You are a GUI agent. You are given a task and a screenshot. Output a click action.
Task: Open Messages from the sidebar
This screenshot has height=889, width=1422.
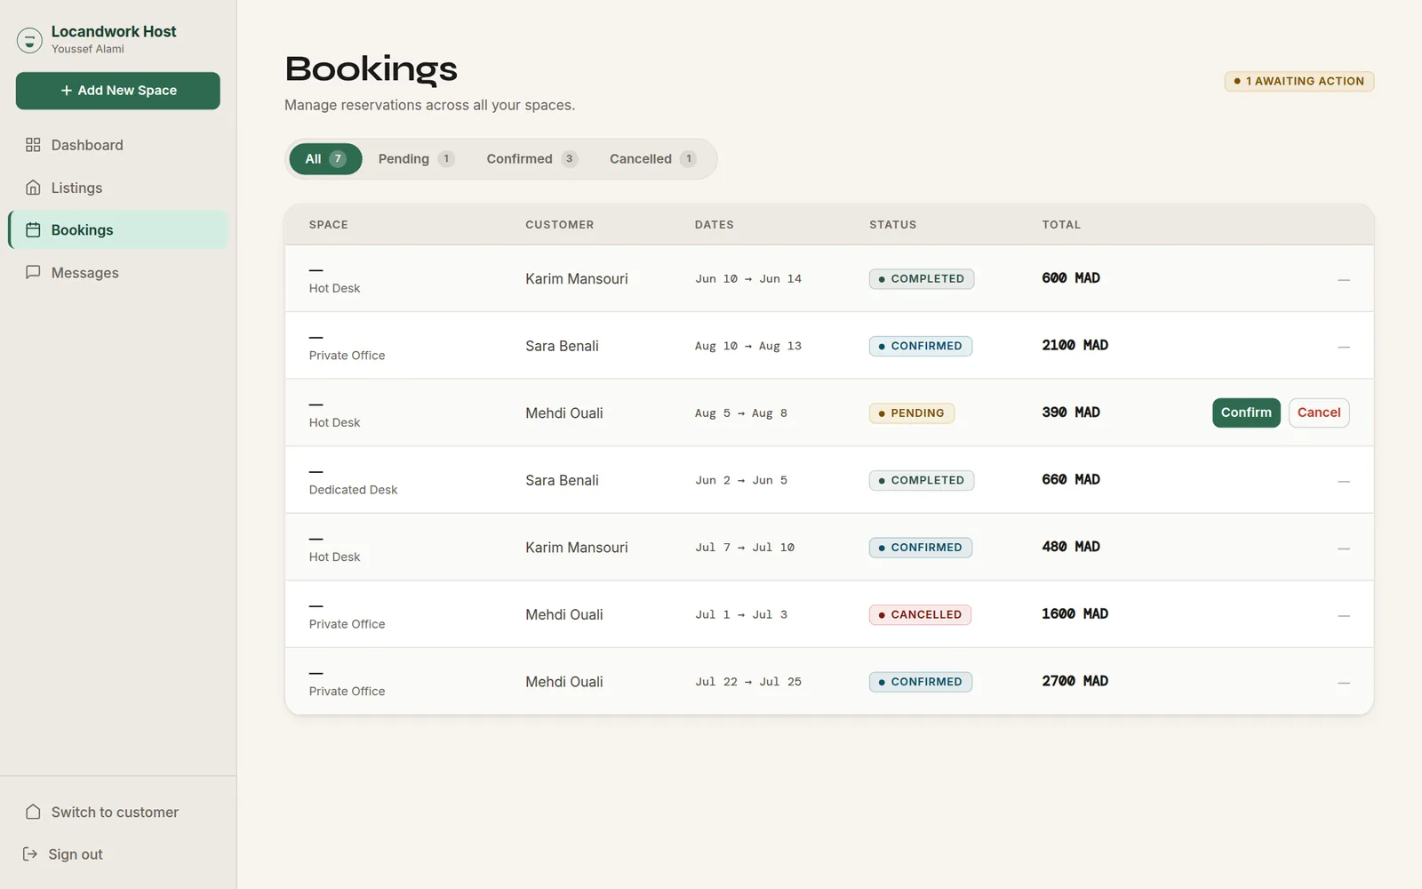117,272
